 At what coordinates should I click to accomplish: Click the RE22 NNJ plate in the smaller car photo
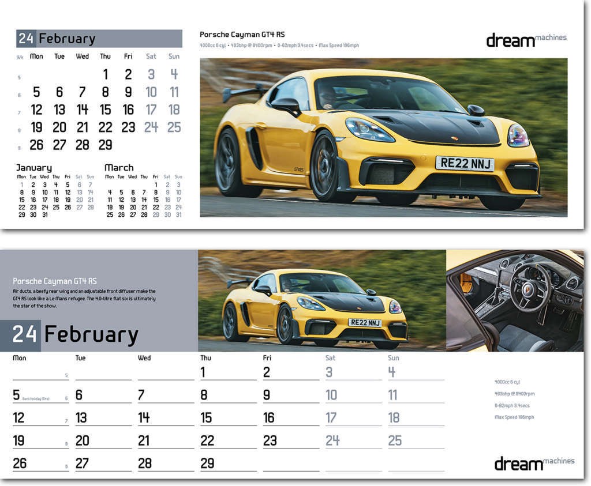(365, 323)
